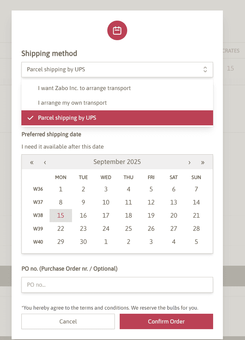Skip ahead a year with double-right arrow
This screenshot has height=340, width=245.
[x=203, y=162]
